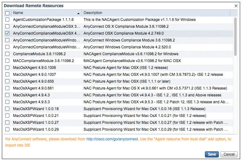Check the AnyConnect OS X Compliance Module 3.6.11098.2 checkbox
The image size is (242, 160).
(7, 27)
